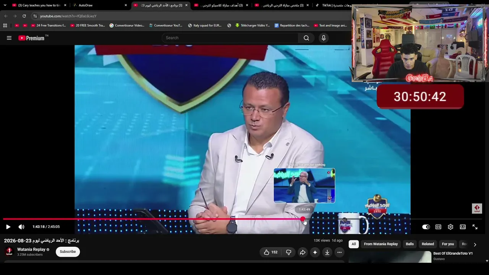This screenshot has height=275, width=489.
Task: Click the seek preview thumbnail at 1:43:49
Action: tap(304, 186)
